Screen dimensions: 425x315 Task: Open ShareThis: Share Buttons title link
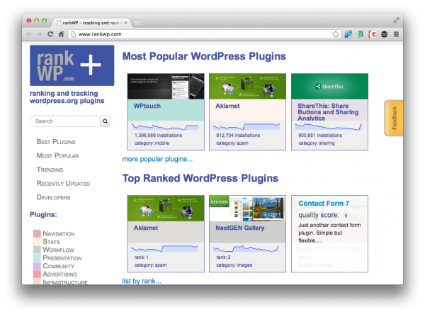[328, 112]
